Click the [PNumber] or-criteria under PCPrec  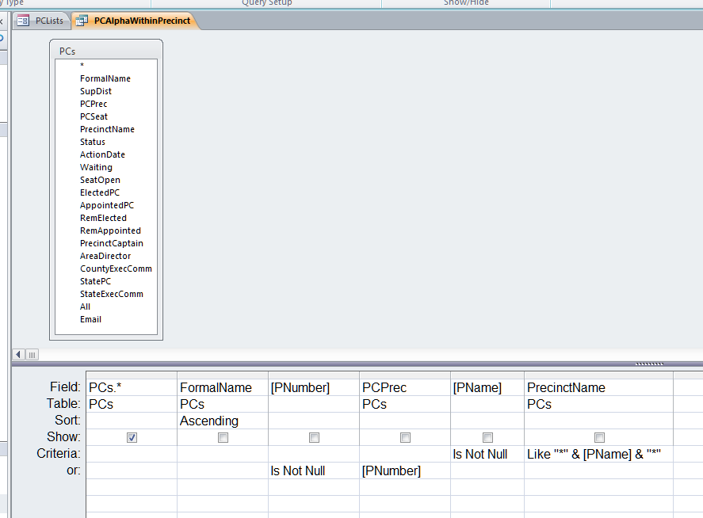click(405, 470)
